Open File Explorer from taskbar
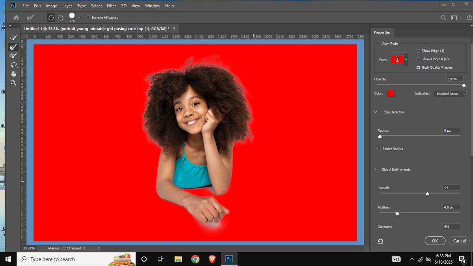 [x=178, y=259]
